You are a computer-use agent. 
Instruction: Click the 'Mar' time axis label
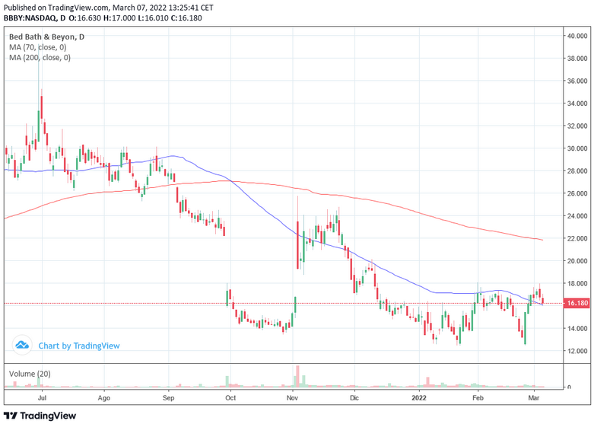tap(533, 398)
